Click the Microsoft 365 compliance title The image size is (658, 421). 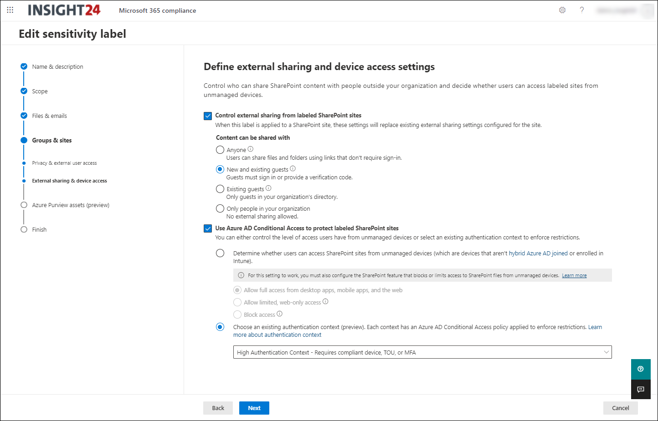click(157, 10)
